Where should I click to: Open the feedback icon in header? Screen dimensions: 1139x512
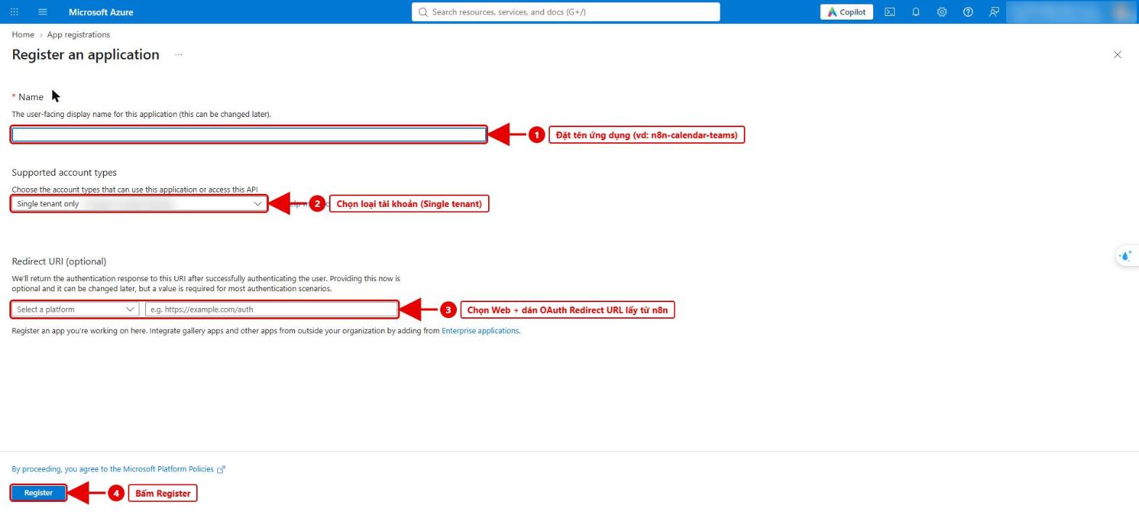tap(994, 12)
